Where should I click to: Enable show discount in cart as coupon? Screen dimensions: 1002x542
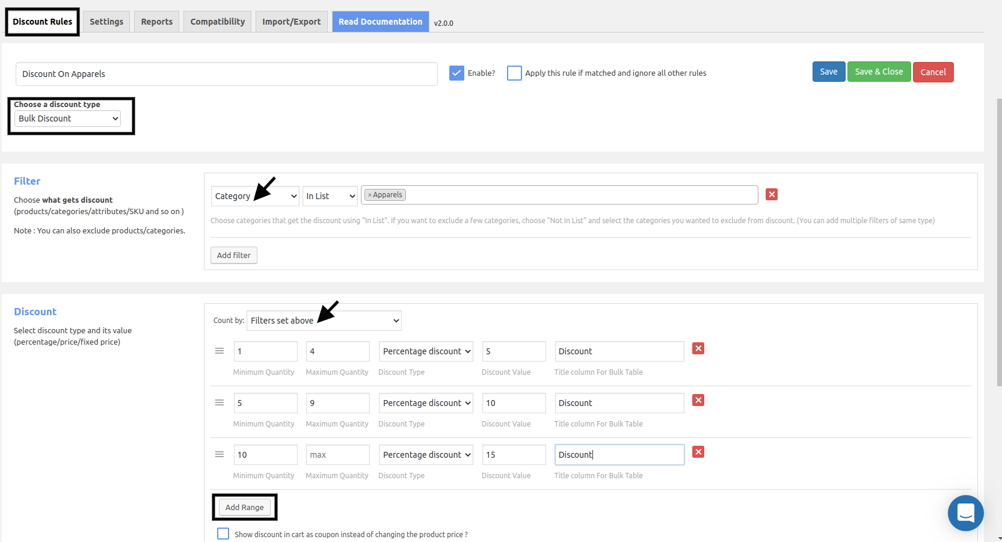[223, 534]
